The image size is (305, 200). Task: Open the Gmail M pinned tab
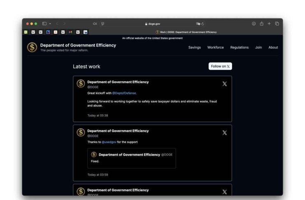click(70, 32)
